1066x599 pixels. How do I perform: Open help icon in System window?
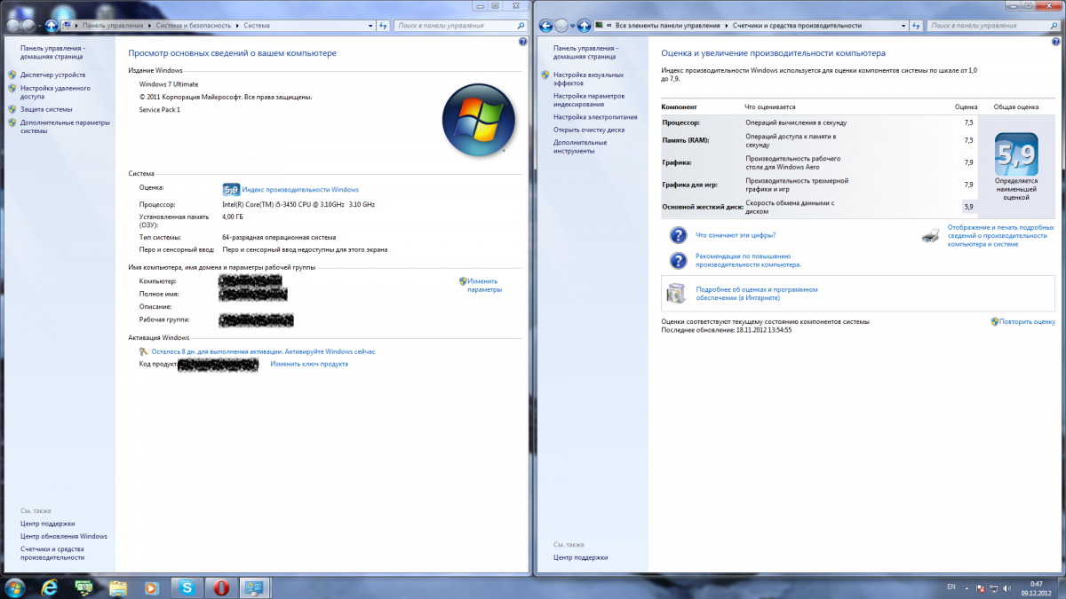[x=522, y=42]
